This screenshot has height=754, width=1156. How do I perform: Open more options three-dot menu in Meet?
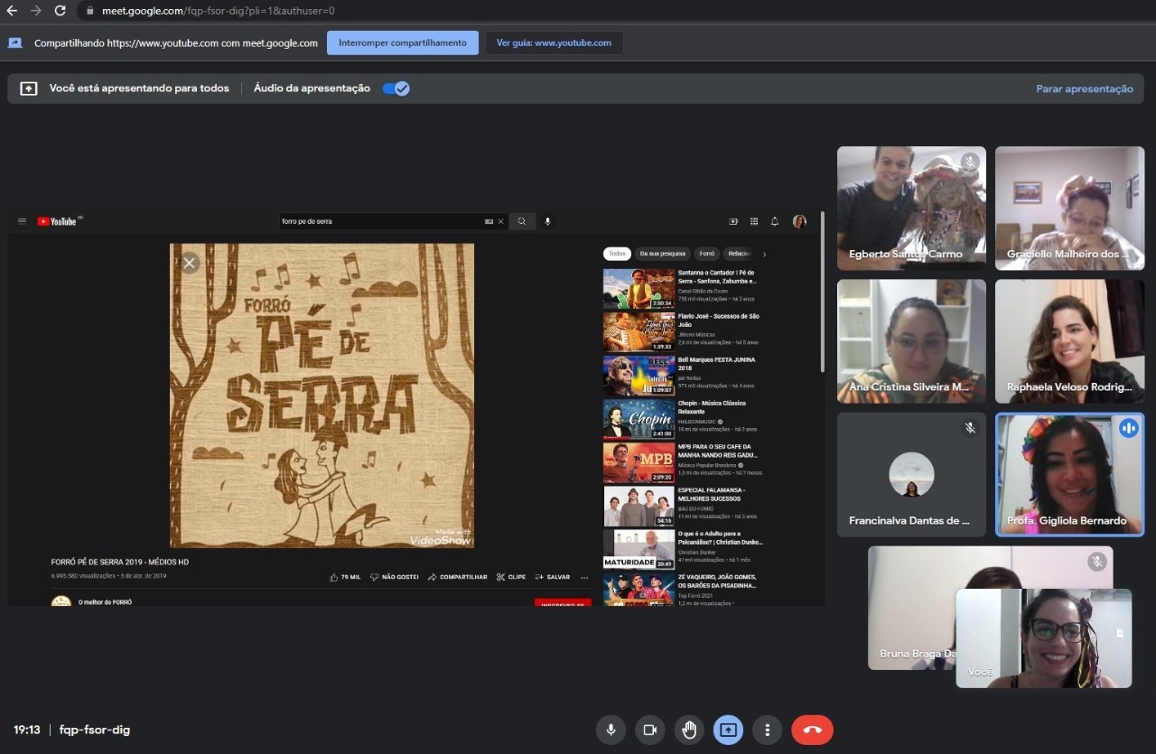(x=768, y=730)
